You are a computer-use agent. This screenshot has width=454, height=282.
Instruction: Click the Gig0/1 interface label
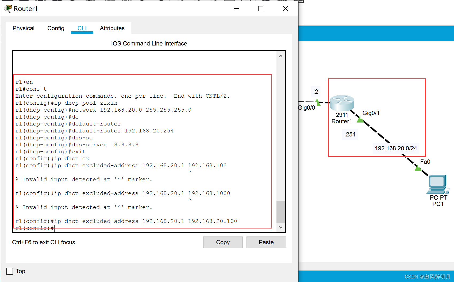point(371,113)
